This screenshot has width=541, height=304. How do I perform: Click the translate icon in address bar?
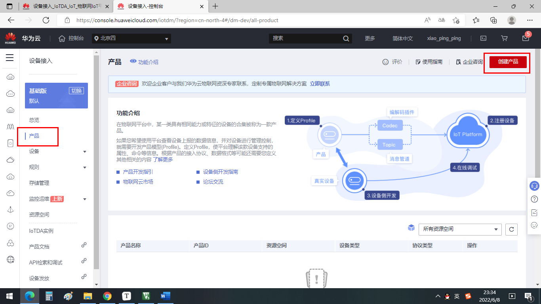[x=442, y=20]
